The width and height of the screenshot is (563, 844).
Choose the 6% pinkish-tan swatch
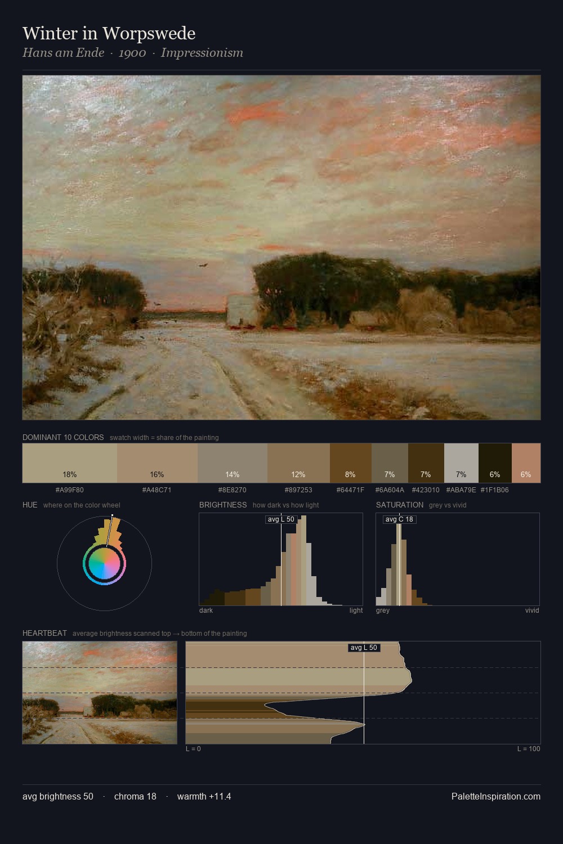526,463
